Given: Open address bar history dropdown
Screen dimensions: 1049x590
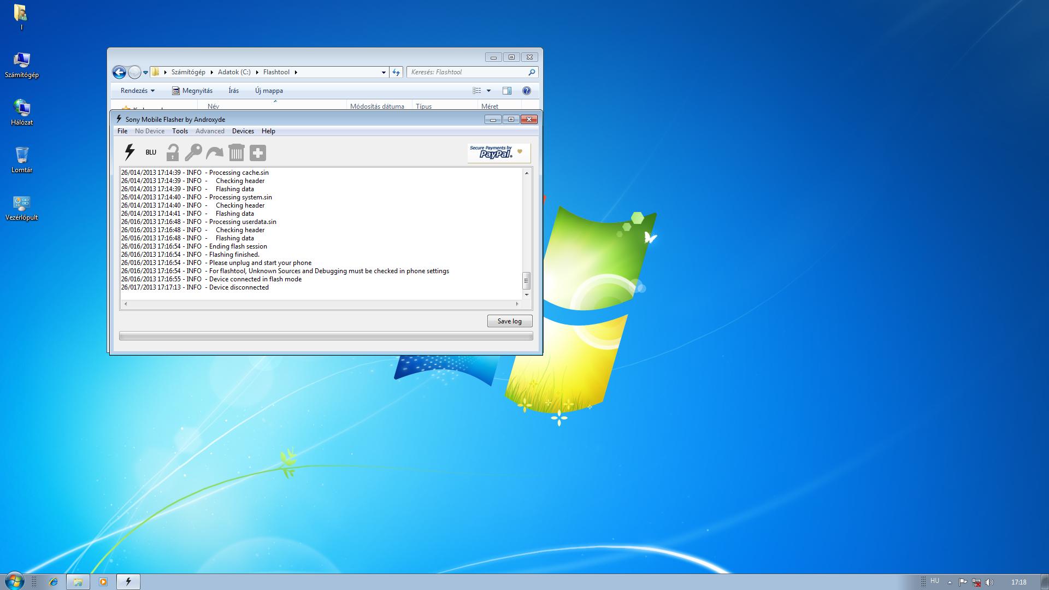Looking at the screenshot, I should [384, 72].
